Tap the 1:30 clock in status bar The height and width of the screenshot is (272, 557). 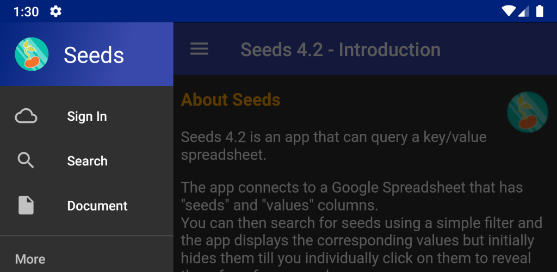[x=26, y=12]
